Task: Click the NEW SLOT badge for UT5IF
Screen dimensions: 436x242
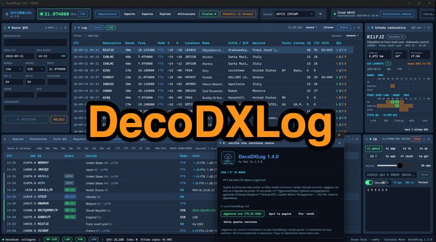Action: pos(70,197)
